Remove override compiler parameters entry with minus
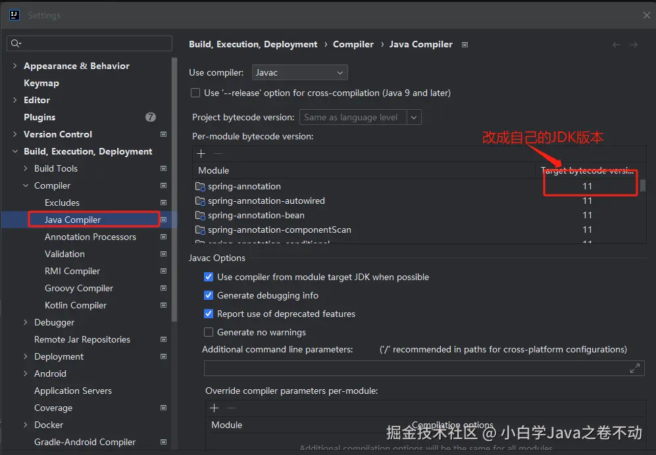Image resolution: width=656 pixels, height=455 pixels. coord(232,408)
